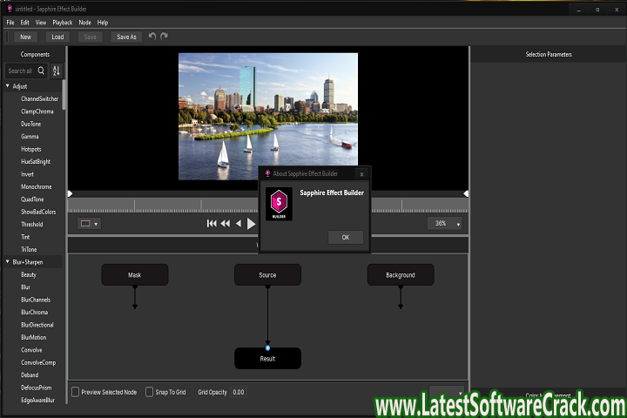Toggle the Snap To Grid checkbox
The image size is (627, 418).
[x=150, y=392]
